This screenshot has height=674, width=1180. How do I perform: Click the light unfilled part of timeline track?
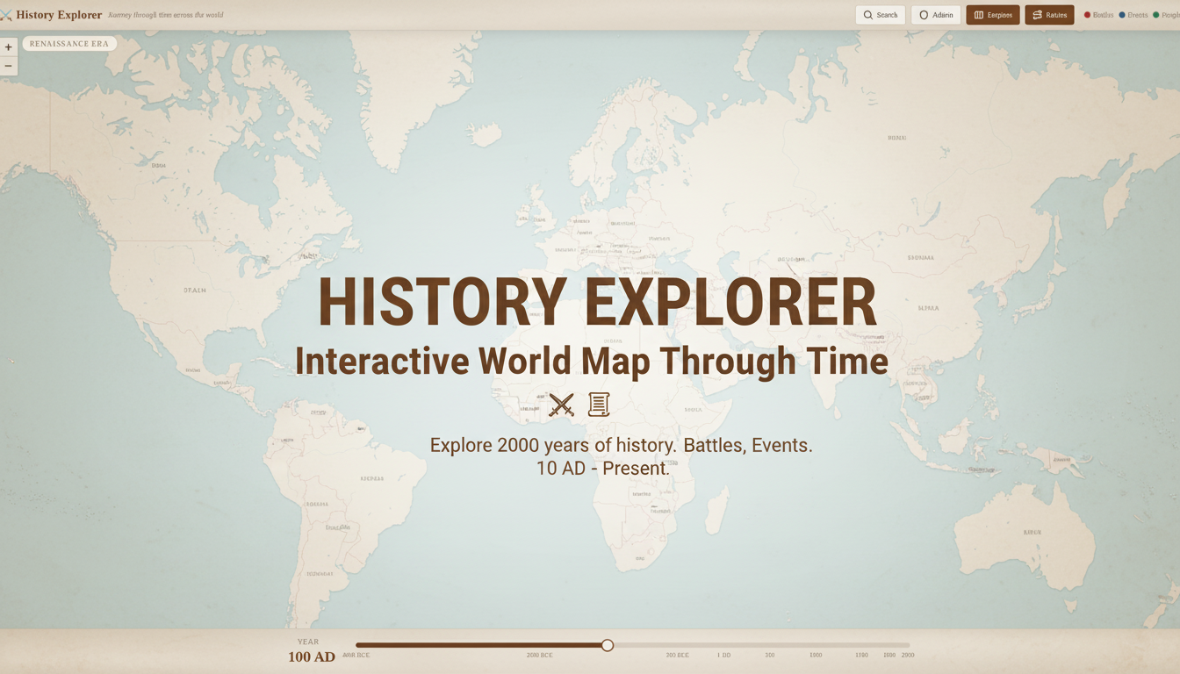coord(761,645)
